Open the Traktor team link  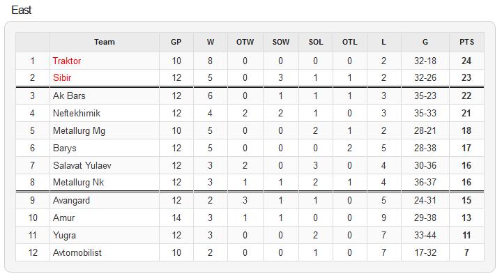(67, 61)
